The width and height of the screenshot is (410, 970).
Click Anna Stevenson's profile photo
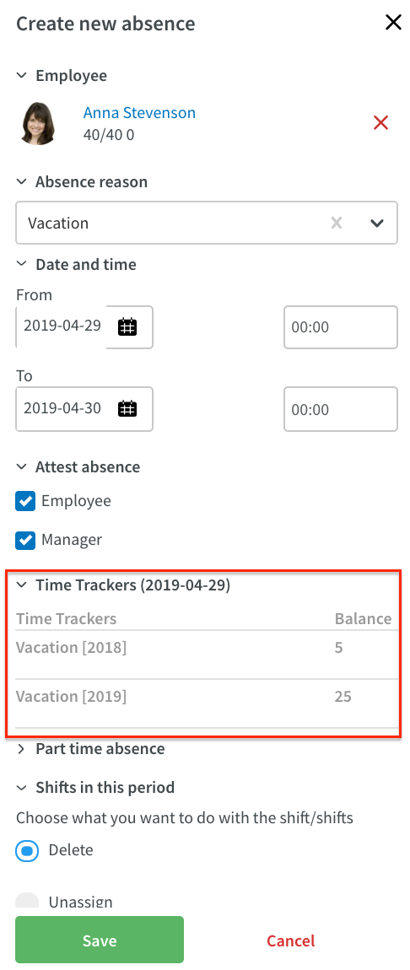[x=38, y=123]
